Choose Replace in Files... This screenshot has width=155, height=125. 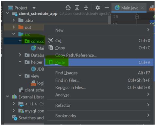99,88
